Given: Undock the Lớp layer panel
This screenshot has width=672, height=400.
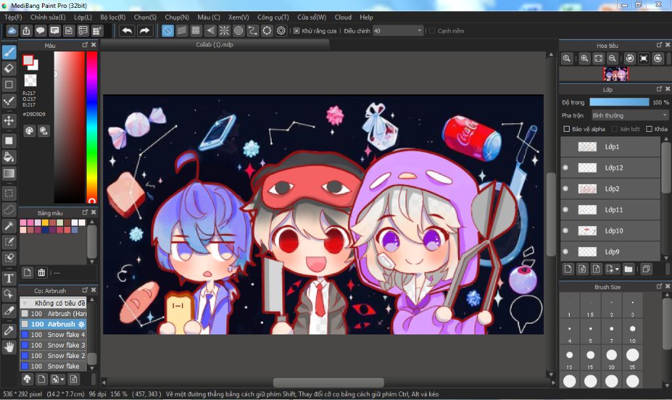Looking at the screenshot, I should [659, 89].
